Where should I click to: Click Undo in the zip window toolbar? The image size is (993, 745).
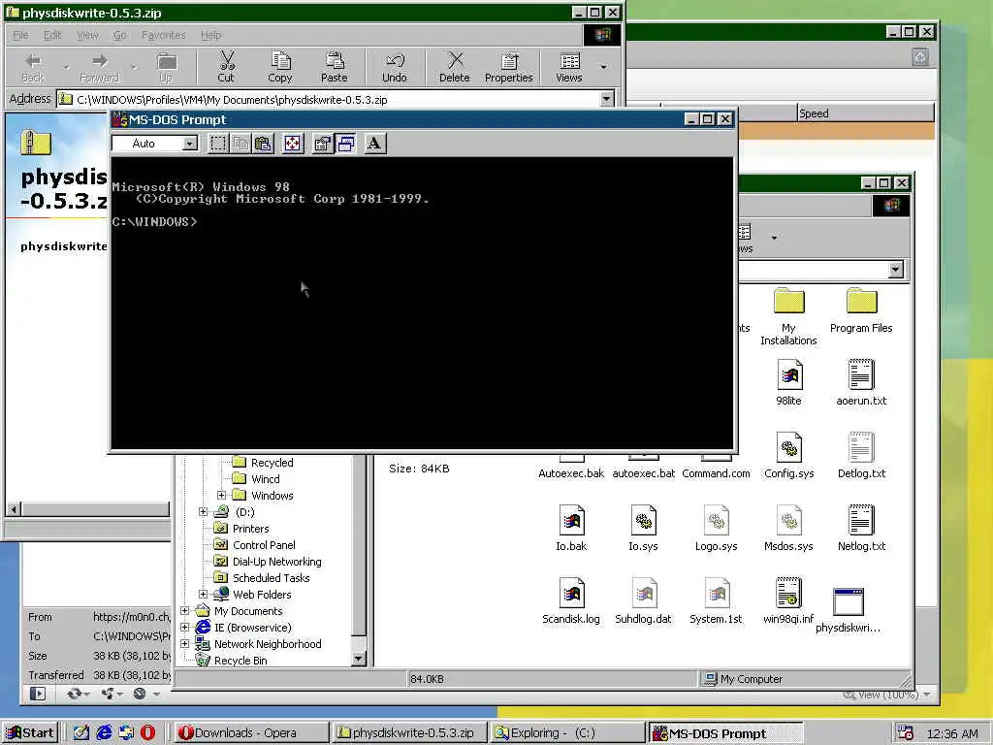click(394, 67)
